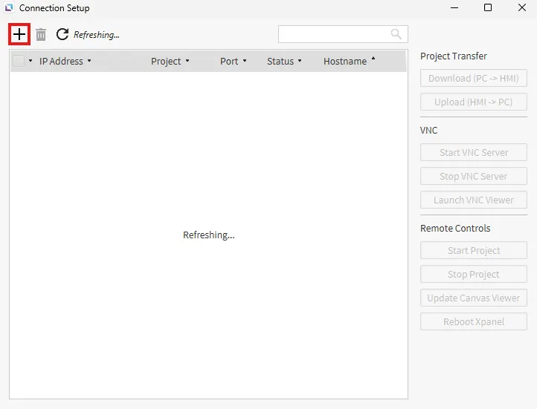This screenshot has width=537, height=409.
Task: Click the Start Project remote control button
Action: (x=473, y=251)
